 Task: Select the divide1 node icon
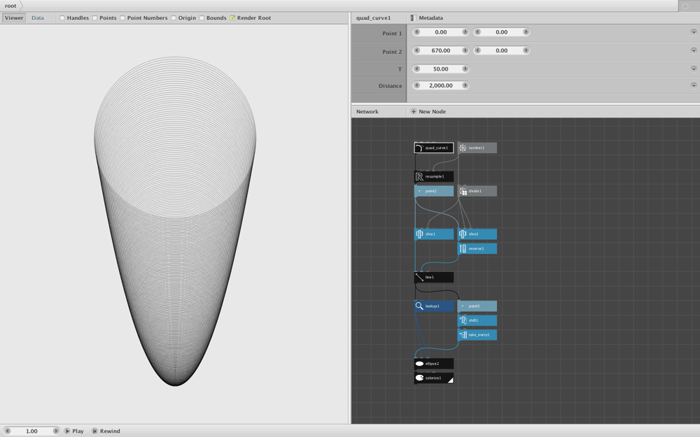click(x=463, y=191)
